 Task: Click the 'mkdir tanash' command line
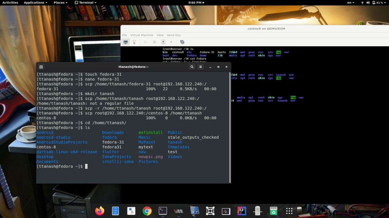pyautogui.click(x=75, y=94)
